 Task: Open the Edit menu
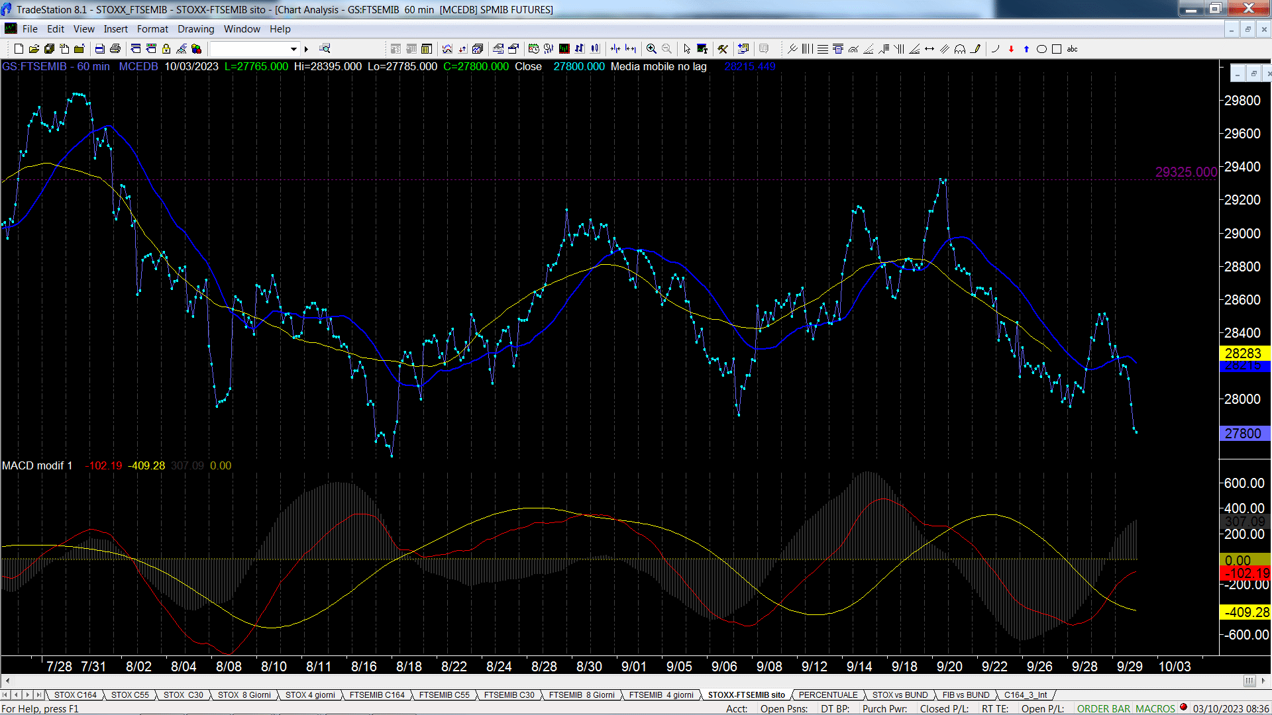(x=56, y=29)
